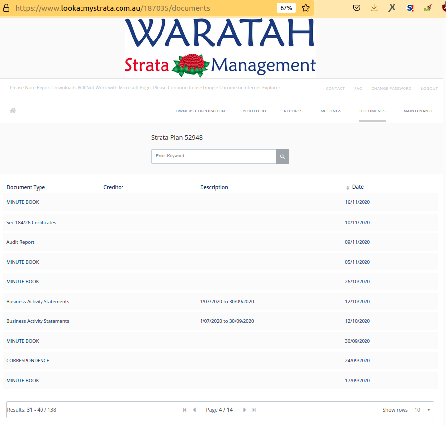The width and height of the screenshot is (446, 425).
Task: Click the Waratah Strata Management logo
Action: coord(220,48)
